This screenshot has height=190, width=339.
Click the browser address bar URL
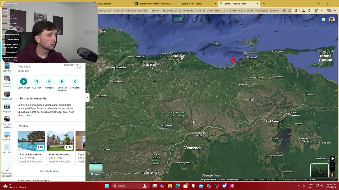coord(188,11)
